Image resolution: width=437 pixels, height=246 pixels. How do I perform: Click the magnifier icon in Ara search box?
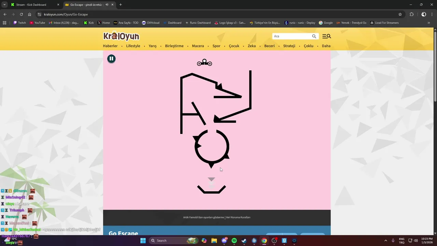[x=314, y=36]
